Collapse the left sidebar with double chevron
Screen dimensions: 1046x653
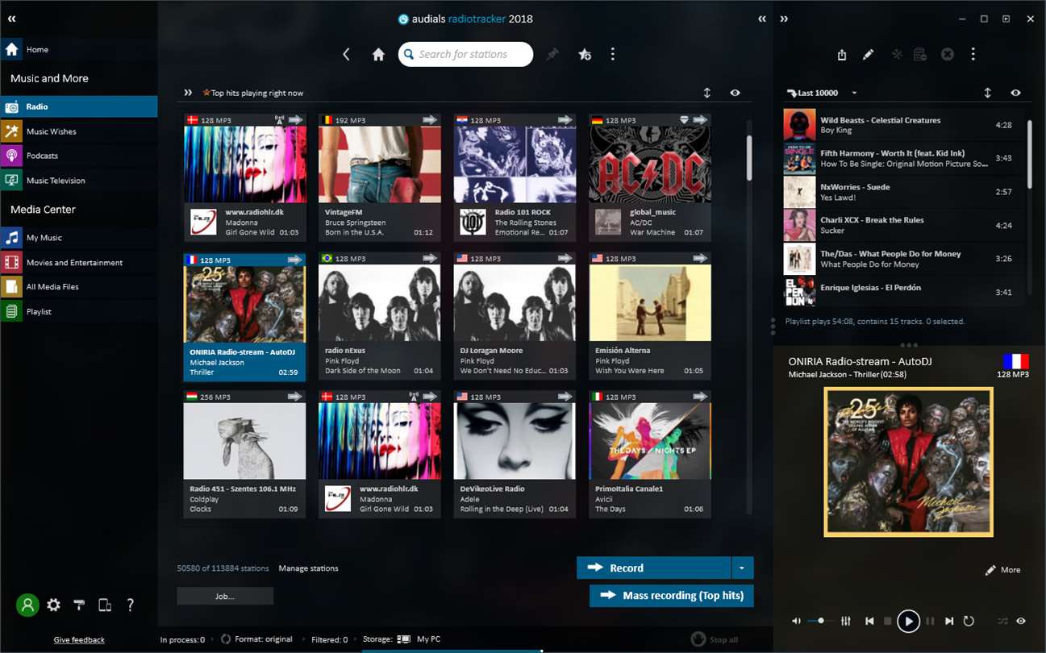click(x=11, y=19)
